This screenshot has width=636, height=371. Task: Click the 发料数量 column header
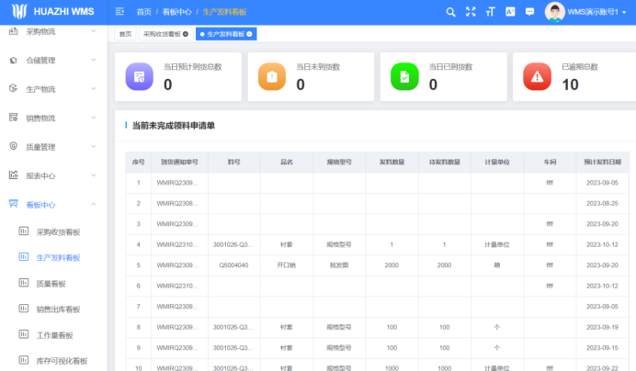392,162
